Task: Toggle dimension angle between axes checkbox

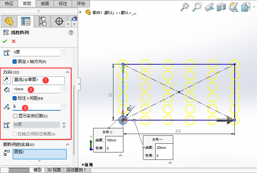Action: (x=14, y=134)
